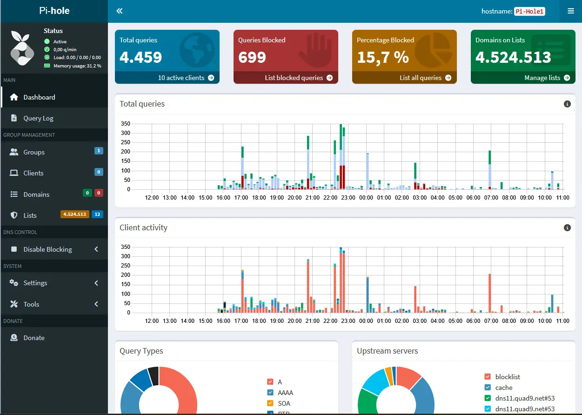The height and width of the screenshot is (415, 582).
Task: Click "4.524.513" in the Domains on Lists card
Action: (513, 57)
